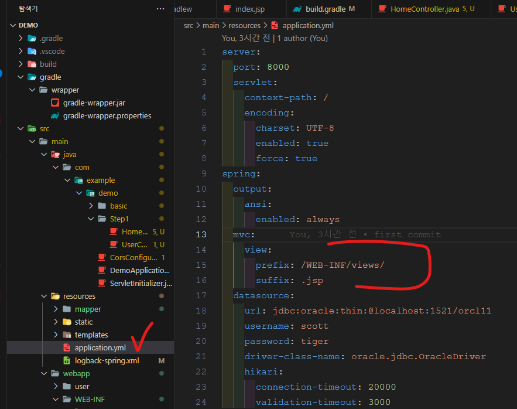Click the 'datasource:' key
Viewport: 517px width, 409px height.
click(263, 295)
